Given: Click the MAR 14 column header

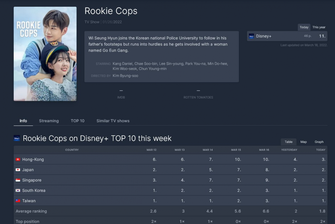Looking at the screenshot, I should point(208,150).
